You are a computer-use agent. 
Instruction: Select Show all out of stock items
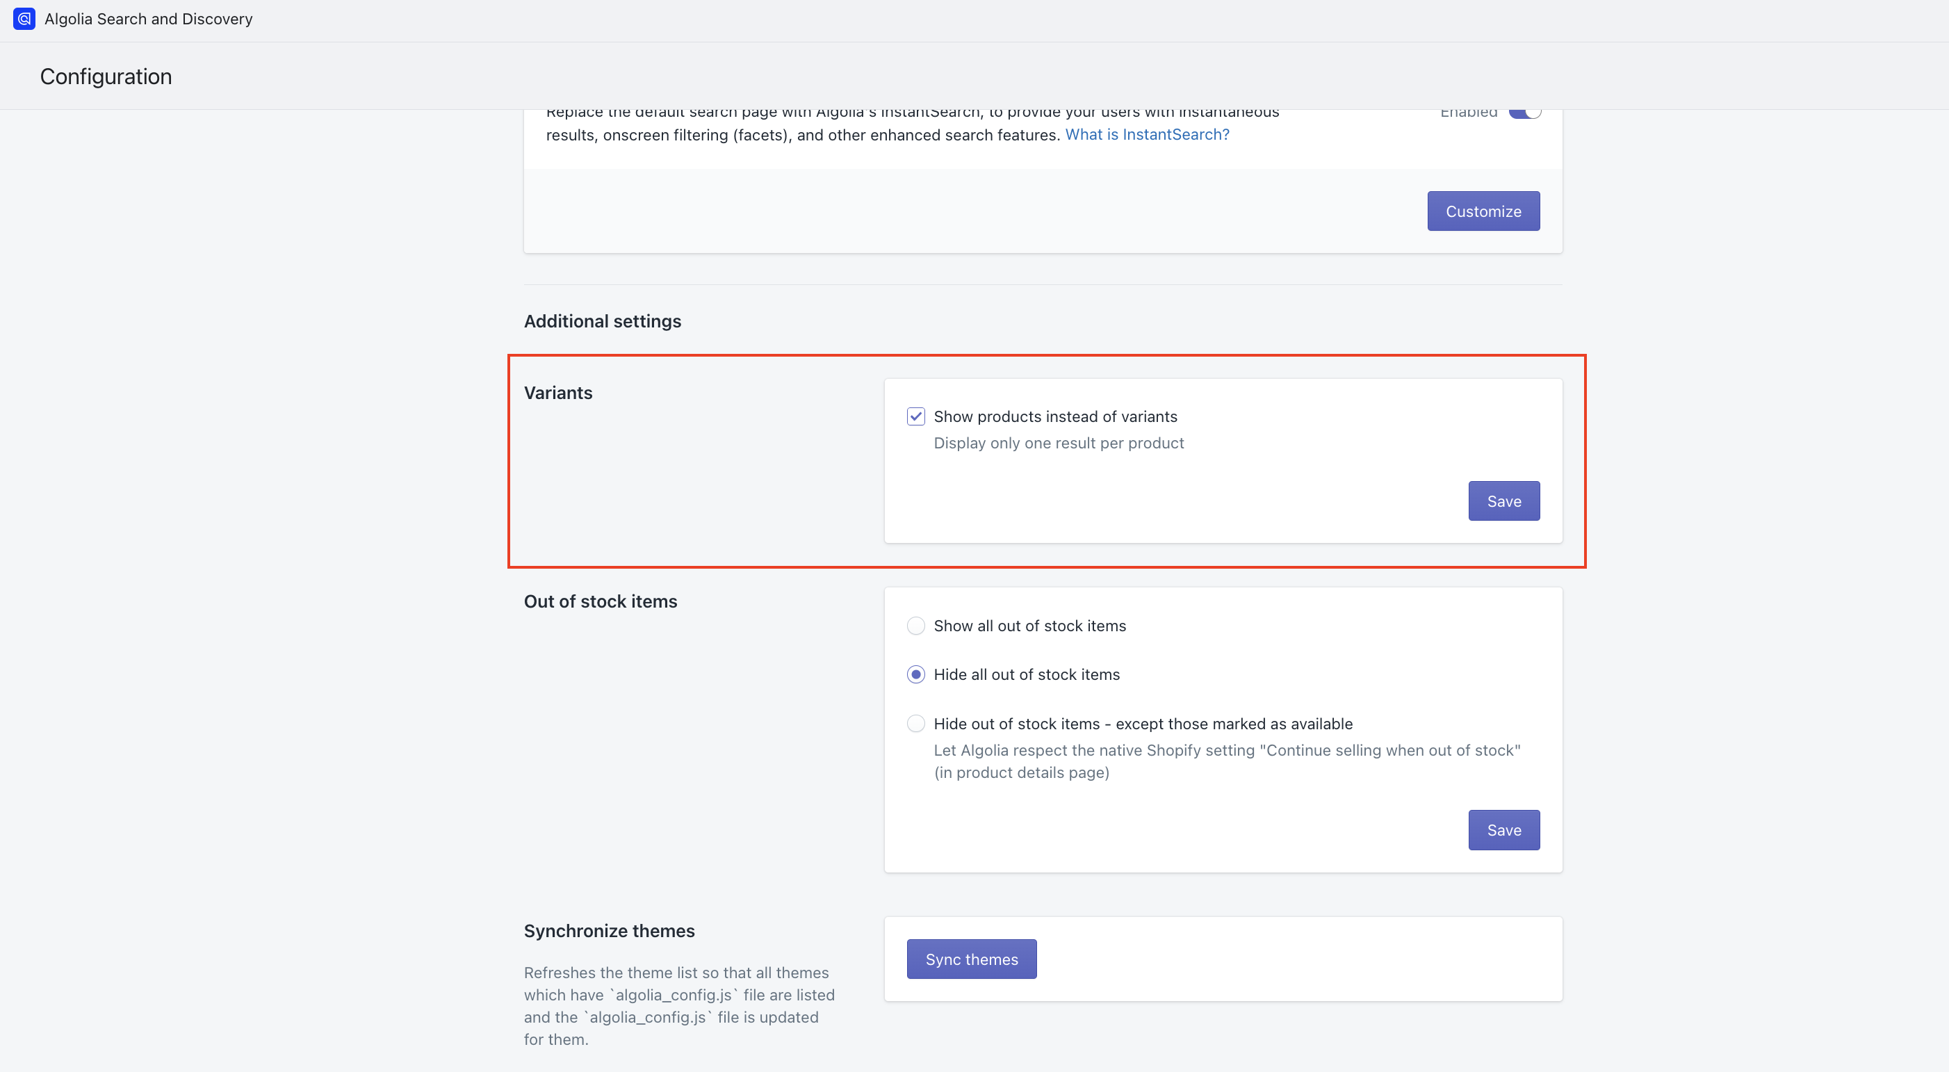click(915, 626)
